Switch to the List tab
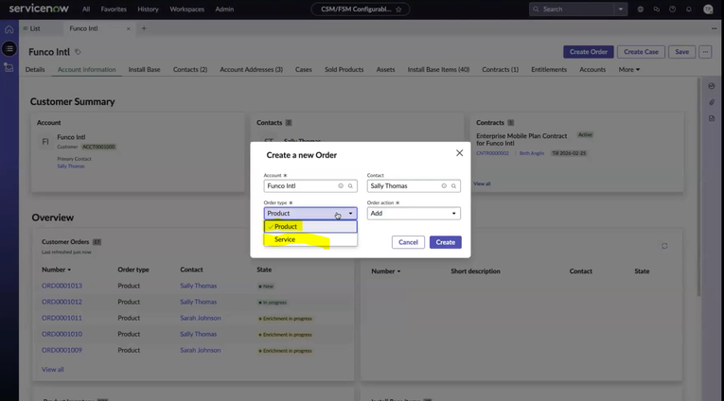This screenshot has width=724, height=401. pyautogui.click(x=35, y=28)
